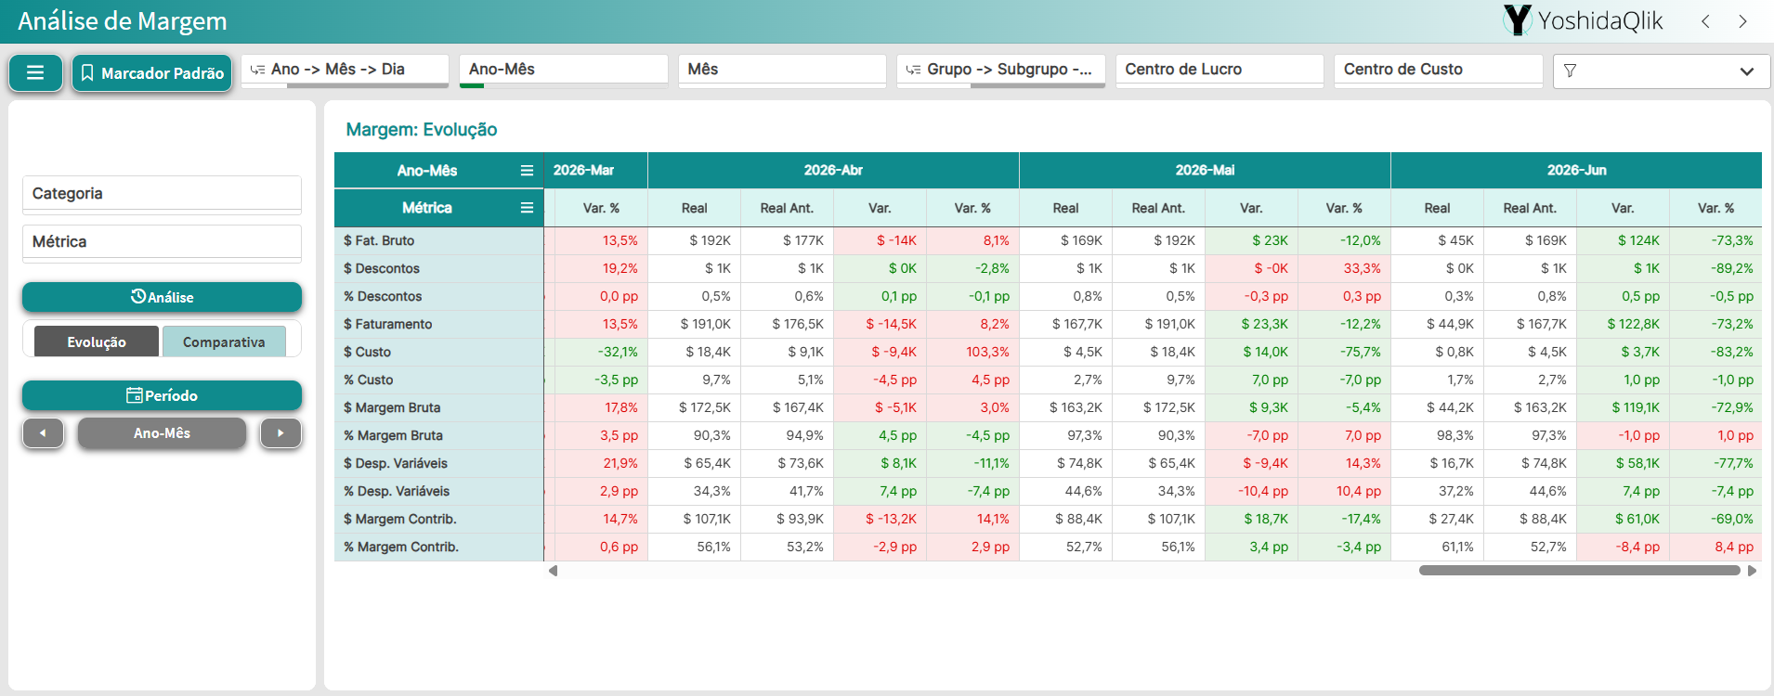Click the previous period arrow button
The image size is (1774, 696).
(43, 432)
